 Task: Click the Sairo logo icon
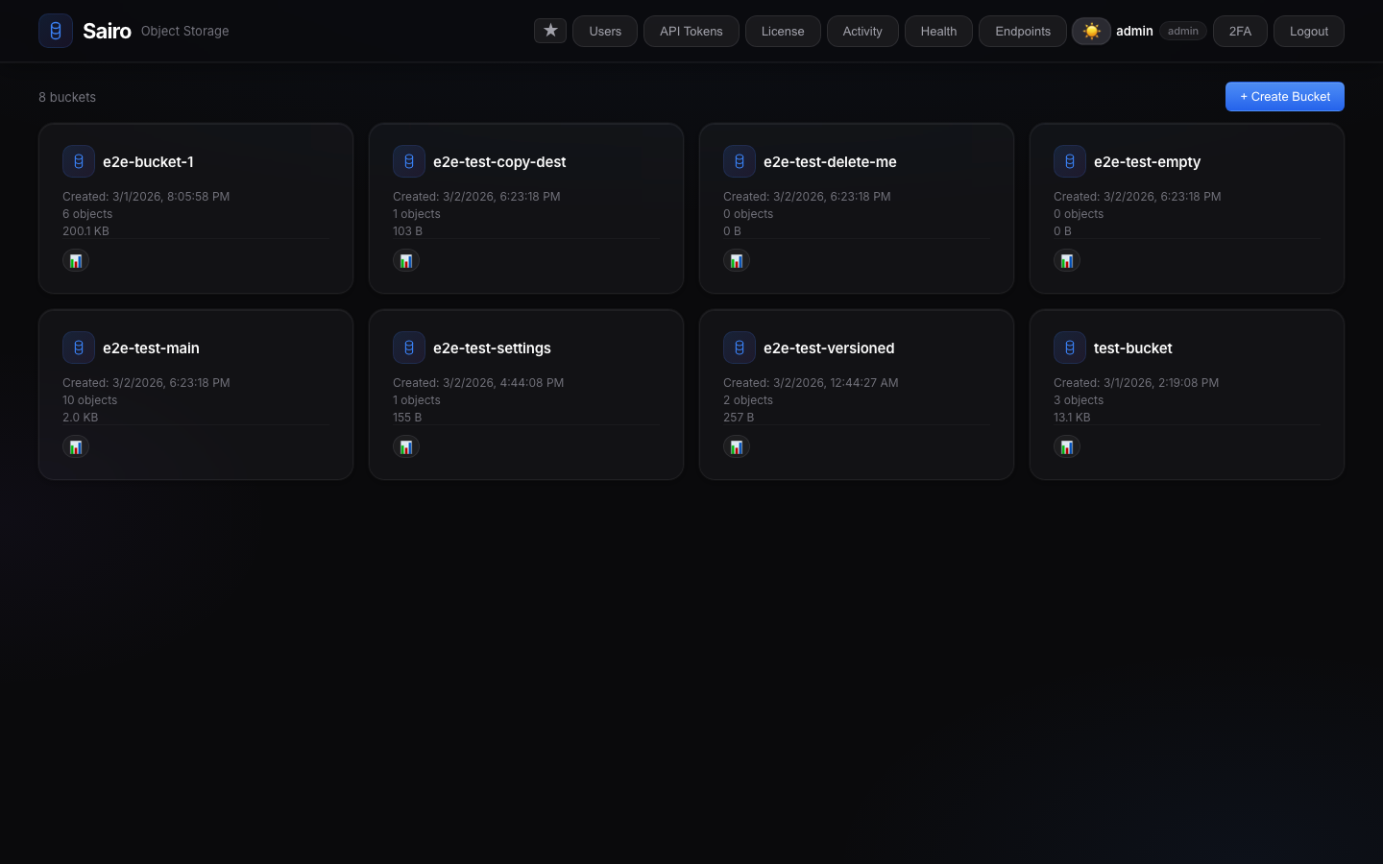[56, 31]
